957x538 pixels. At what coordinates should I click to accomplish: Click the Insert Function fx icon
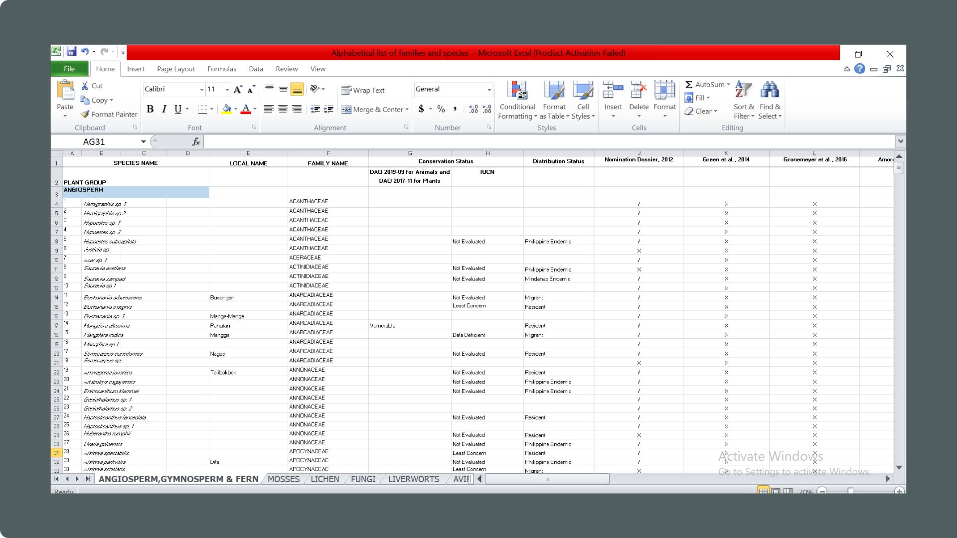coord(196,142)
